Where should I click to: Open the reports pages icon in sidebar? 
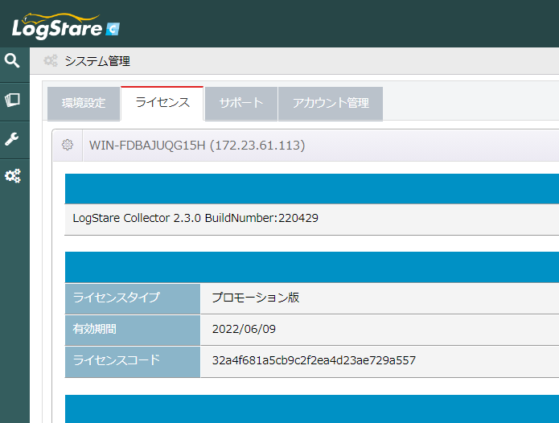click(12, 100)
